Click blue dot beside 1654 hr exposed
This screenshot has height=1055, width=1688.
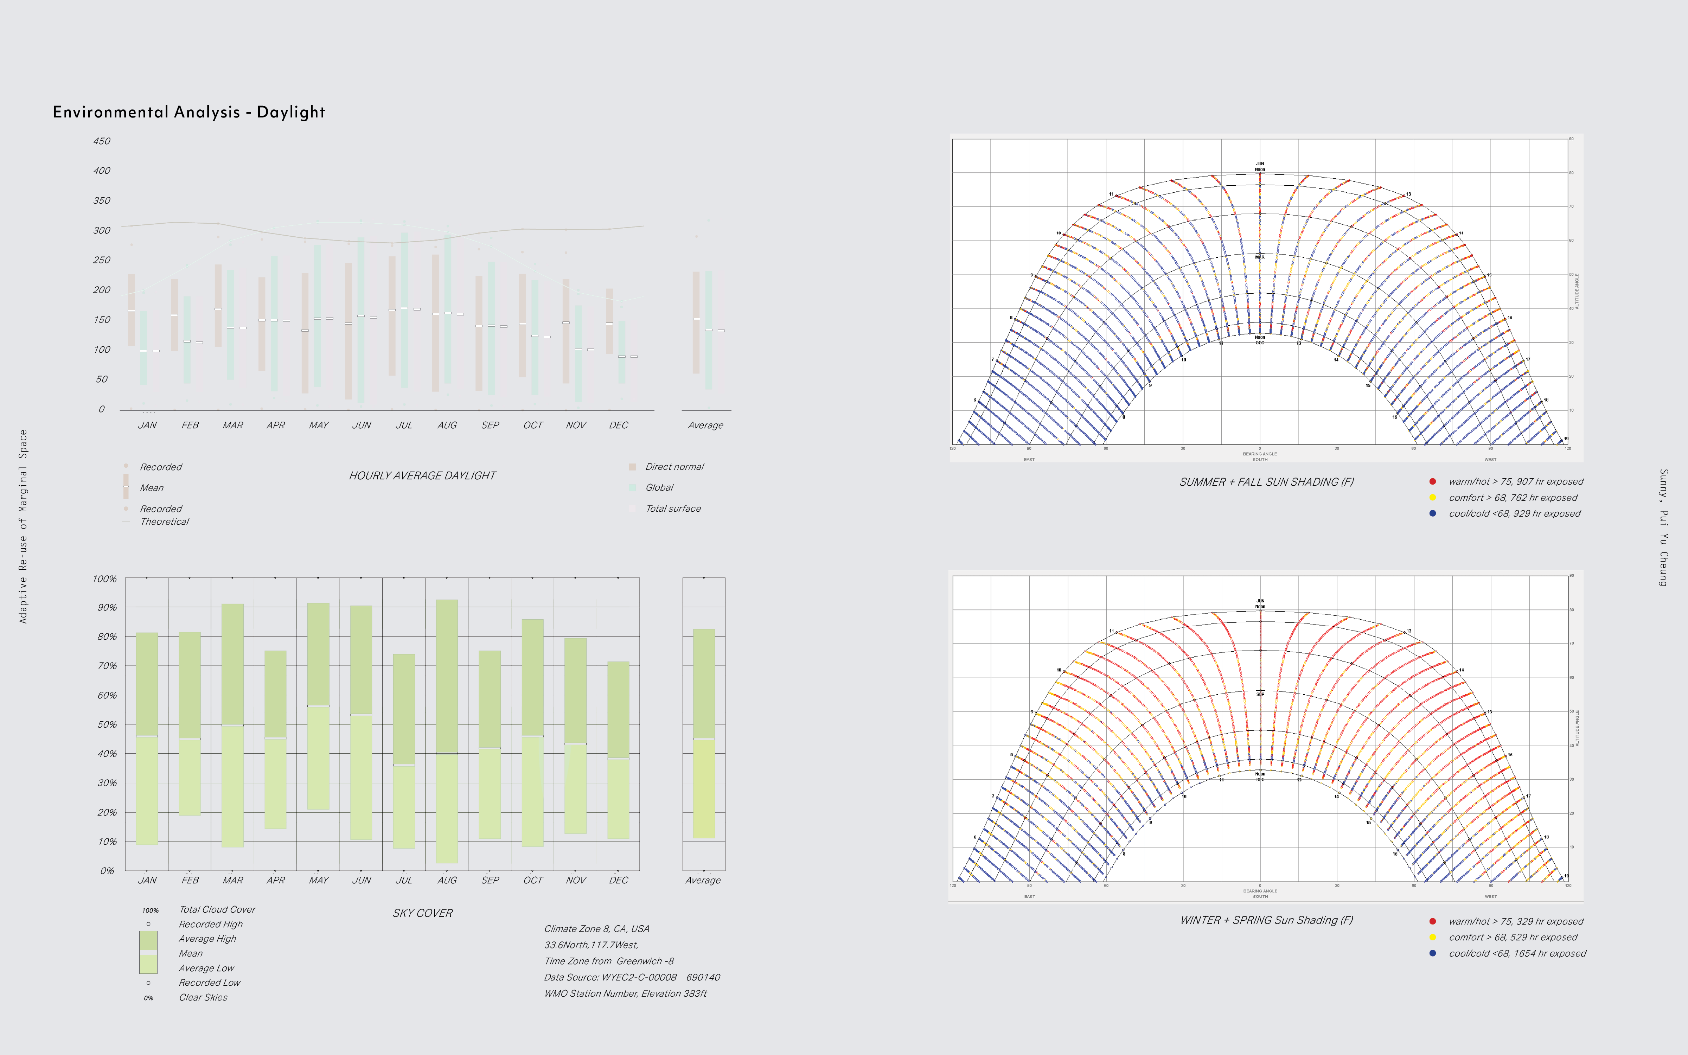point(1433,953)
